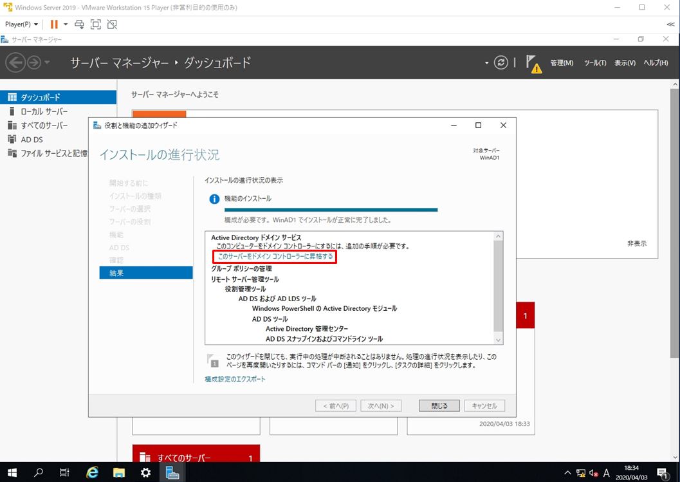Click the < 前へ(P) button
This screenshot has width=680, height=482.
pyautogui.click(x=336, y=405)
